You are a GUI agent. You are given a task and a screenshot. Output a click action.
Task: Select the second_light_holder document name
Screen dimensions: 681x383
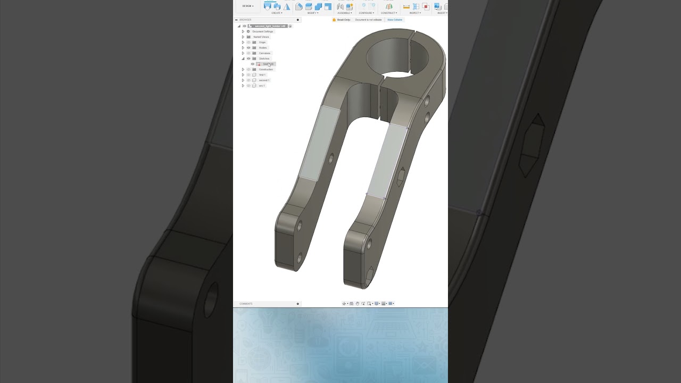click(x=270, y=26)
